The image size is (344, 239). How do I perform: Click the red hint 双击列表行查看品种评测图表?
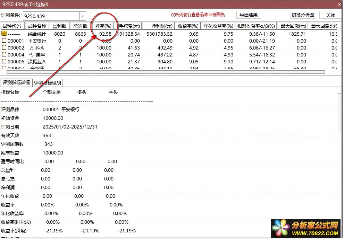(x=198, y=15)
